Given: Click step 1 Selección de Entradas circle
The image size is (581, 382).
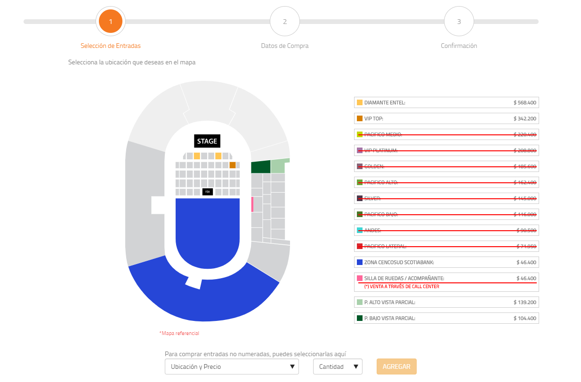Looking at the screenshot, I should [x=111, y=22].
